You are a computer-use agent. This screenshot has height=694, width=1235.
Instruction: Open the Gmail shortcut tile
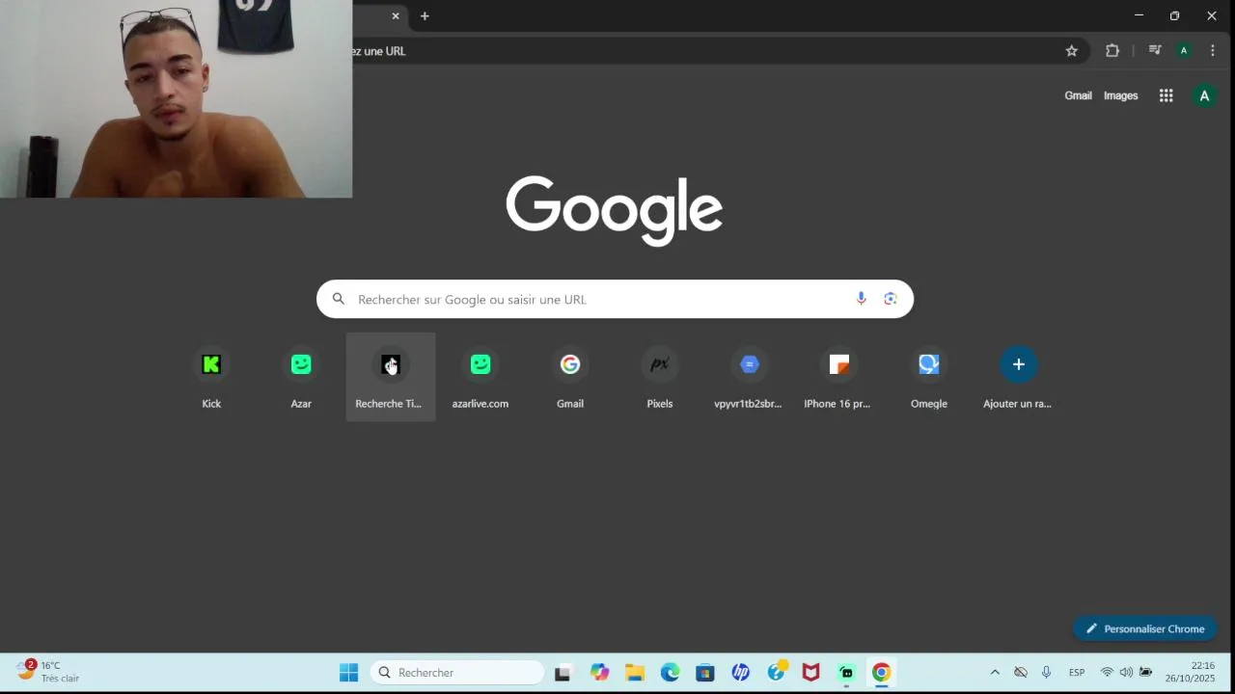coord(570,377)
